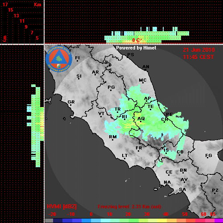
Task: Select the gray swatch in the dBZ color bar
Action: coord(49,220)
